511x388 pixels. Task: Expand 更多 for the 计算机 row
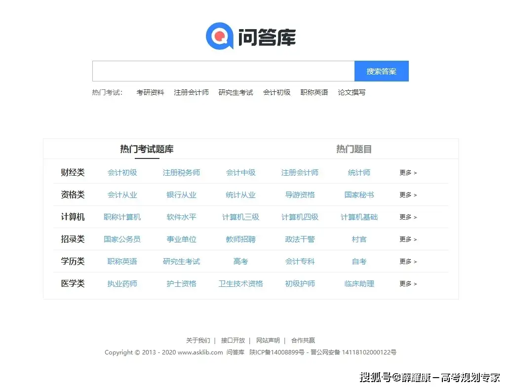407,217
